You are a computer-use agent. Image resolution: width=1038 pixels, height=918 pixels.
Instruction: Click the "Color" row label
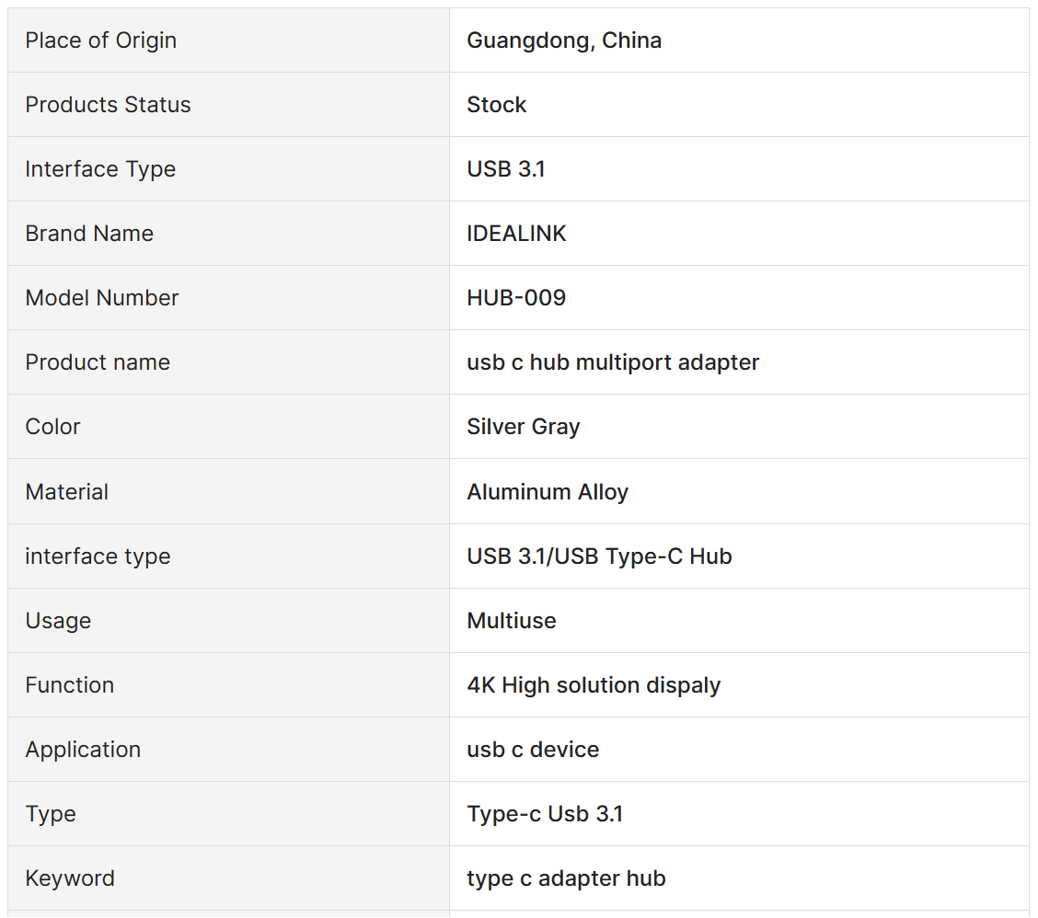(x=52, y=427)
